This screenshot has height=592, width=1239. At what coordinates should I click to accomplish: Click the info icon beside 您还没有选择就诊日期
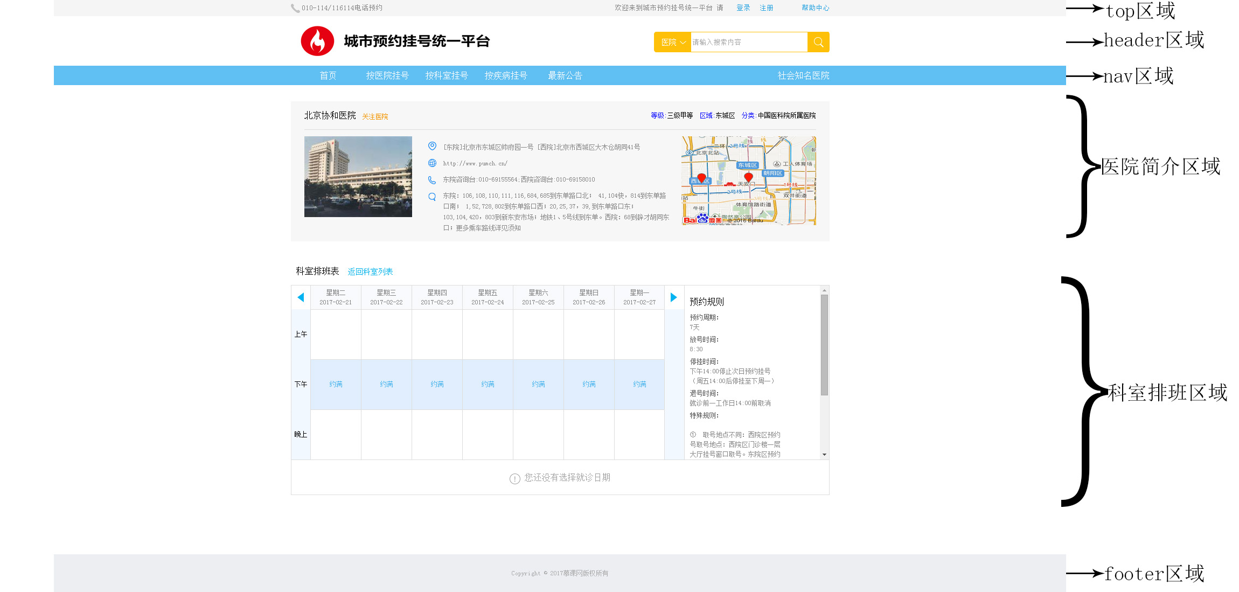pyautogui.click(x=515, y=478)
